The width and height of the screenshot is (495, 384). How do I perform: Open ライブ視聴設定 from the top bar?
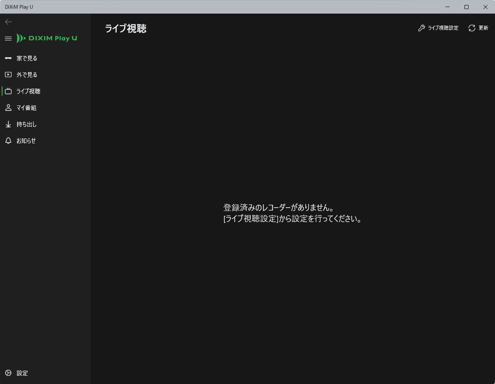click(443, 28)
